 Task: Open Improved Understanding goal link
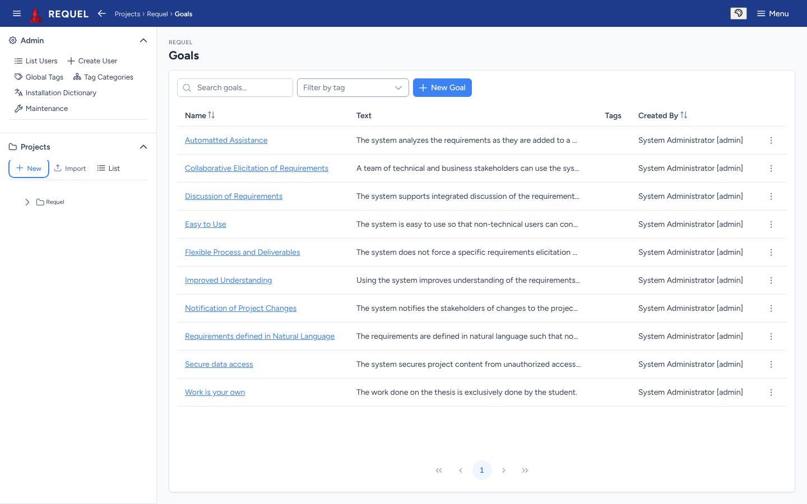point(229,281)
